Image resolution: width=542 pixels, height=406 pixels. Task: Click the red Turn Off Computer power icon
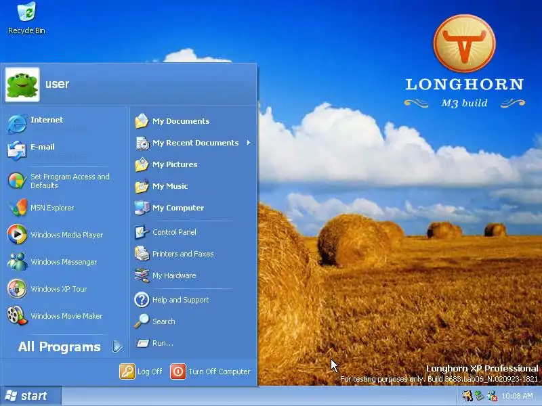tap(178, 371)
